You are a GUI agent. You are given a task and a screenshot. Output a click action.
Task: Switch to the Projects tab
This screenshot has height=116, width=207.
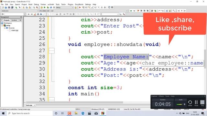click(6, 20)
